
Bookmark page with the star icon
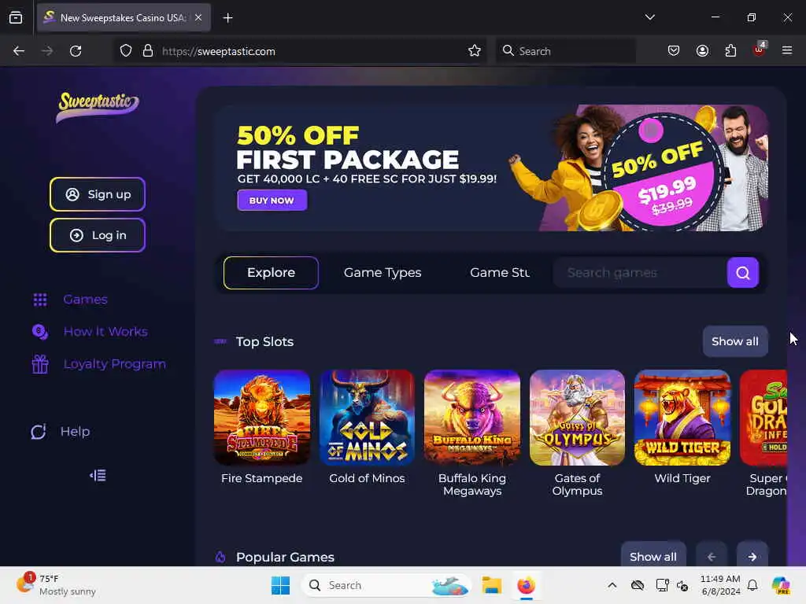click(x=474, y=51)
